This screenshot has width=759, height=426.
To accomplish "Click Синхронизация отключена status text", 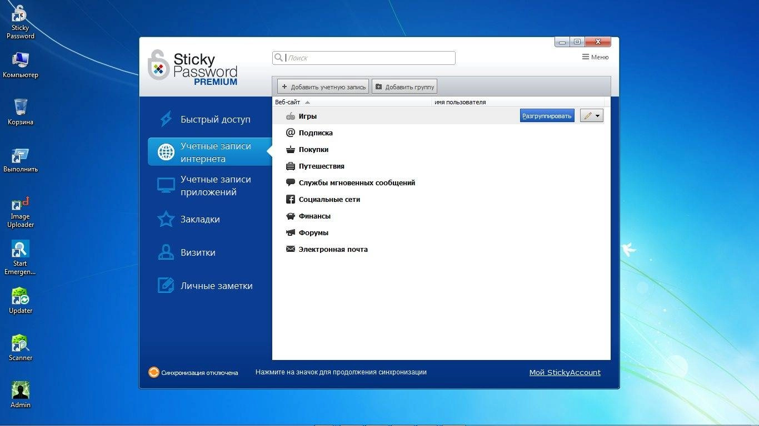I will (x=199, y=373).
